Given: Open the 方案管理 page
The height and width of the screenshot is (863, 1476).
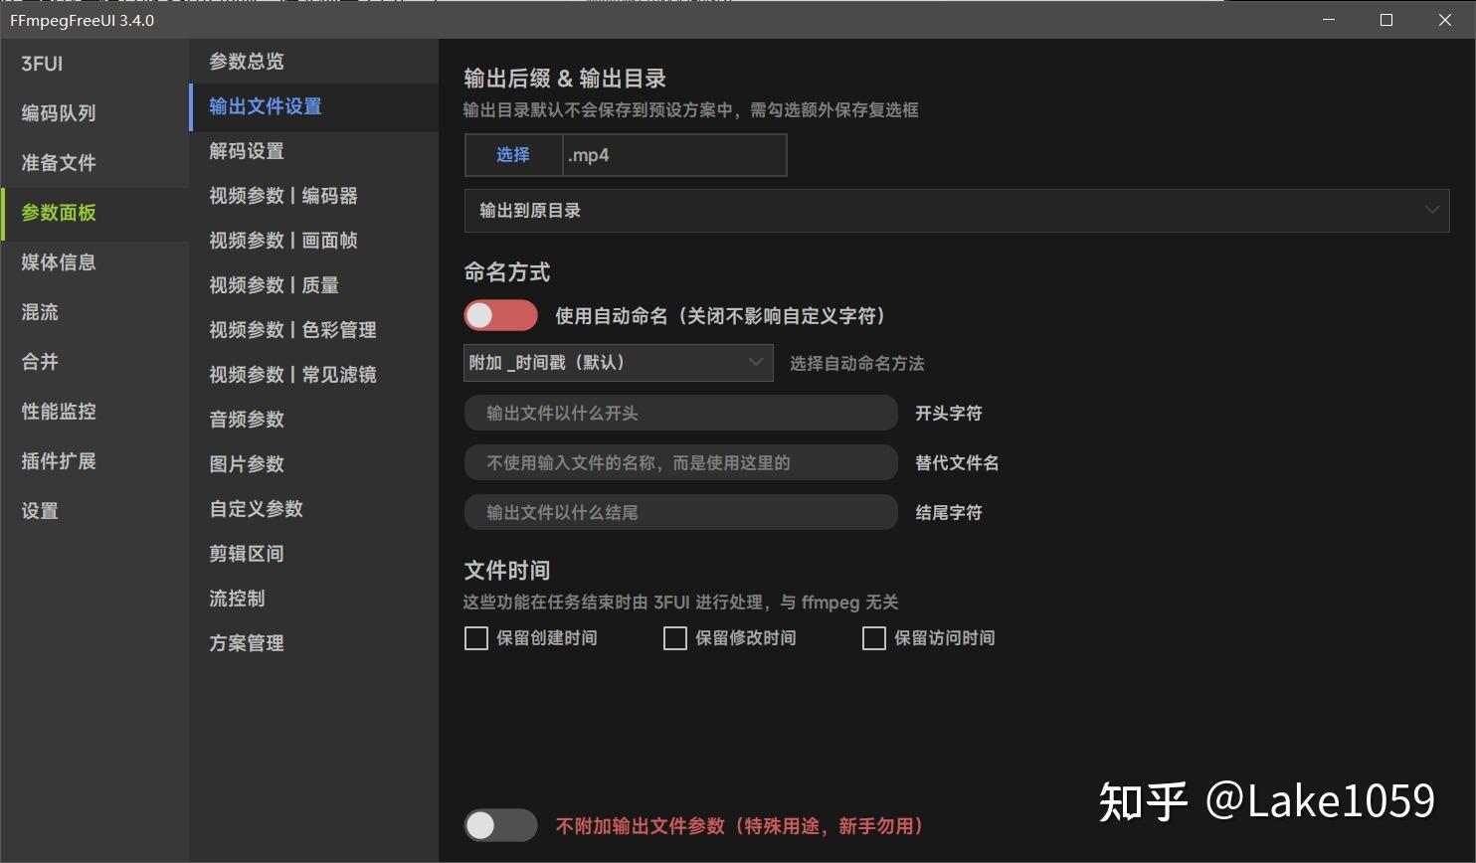Looking at the screenshot, I should 247,643.
